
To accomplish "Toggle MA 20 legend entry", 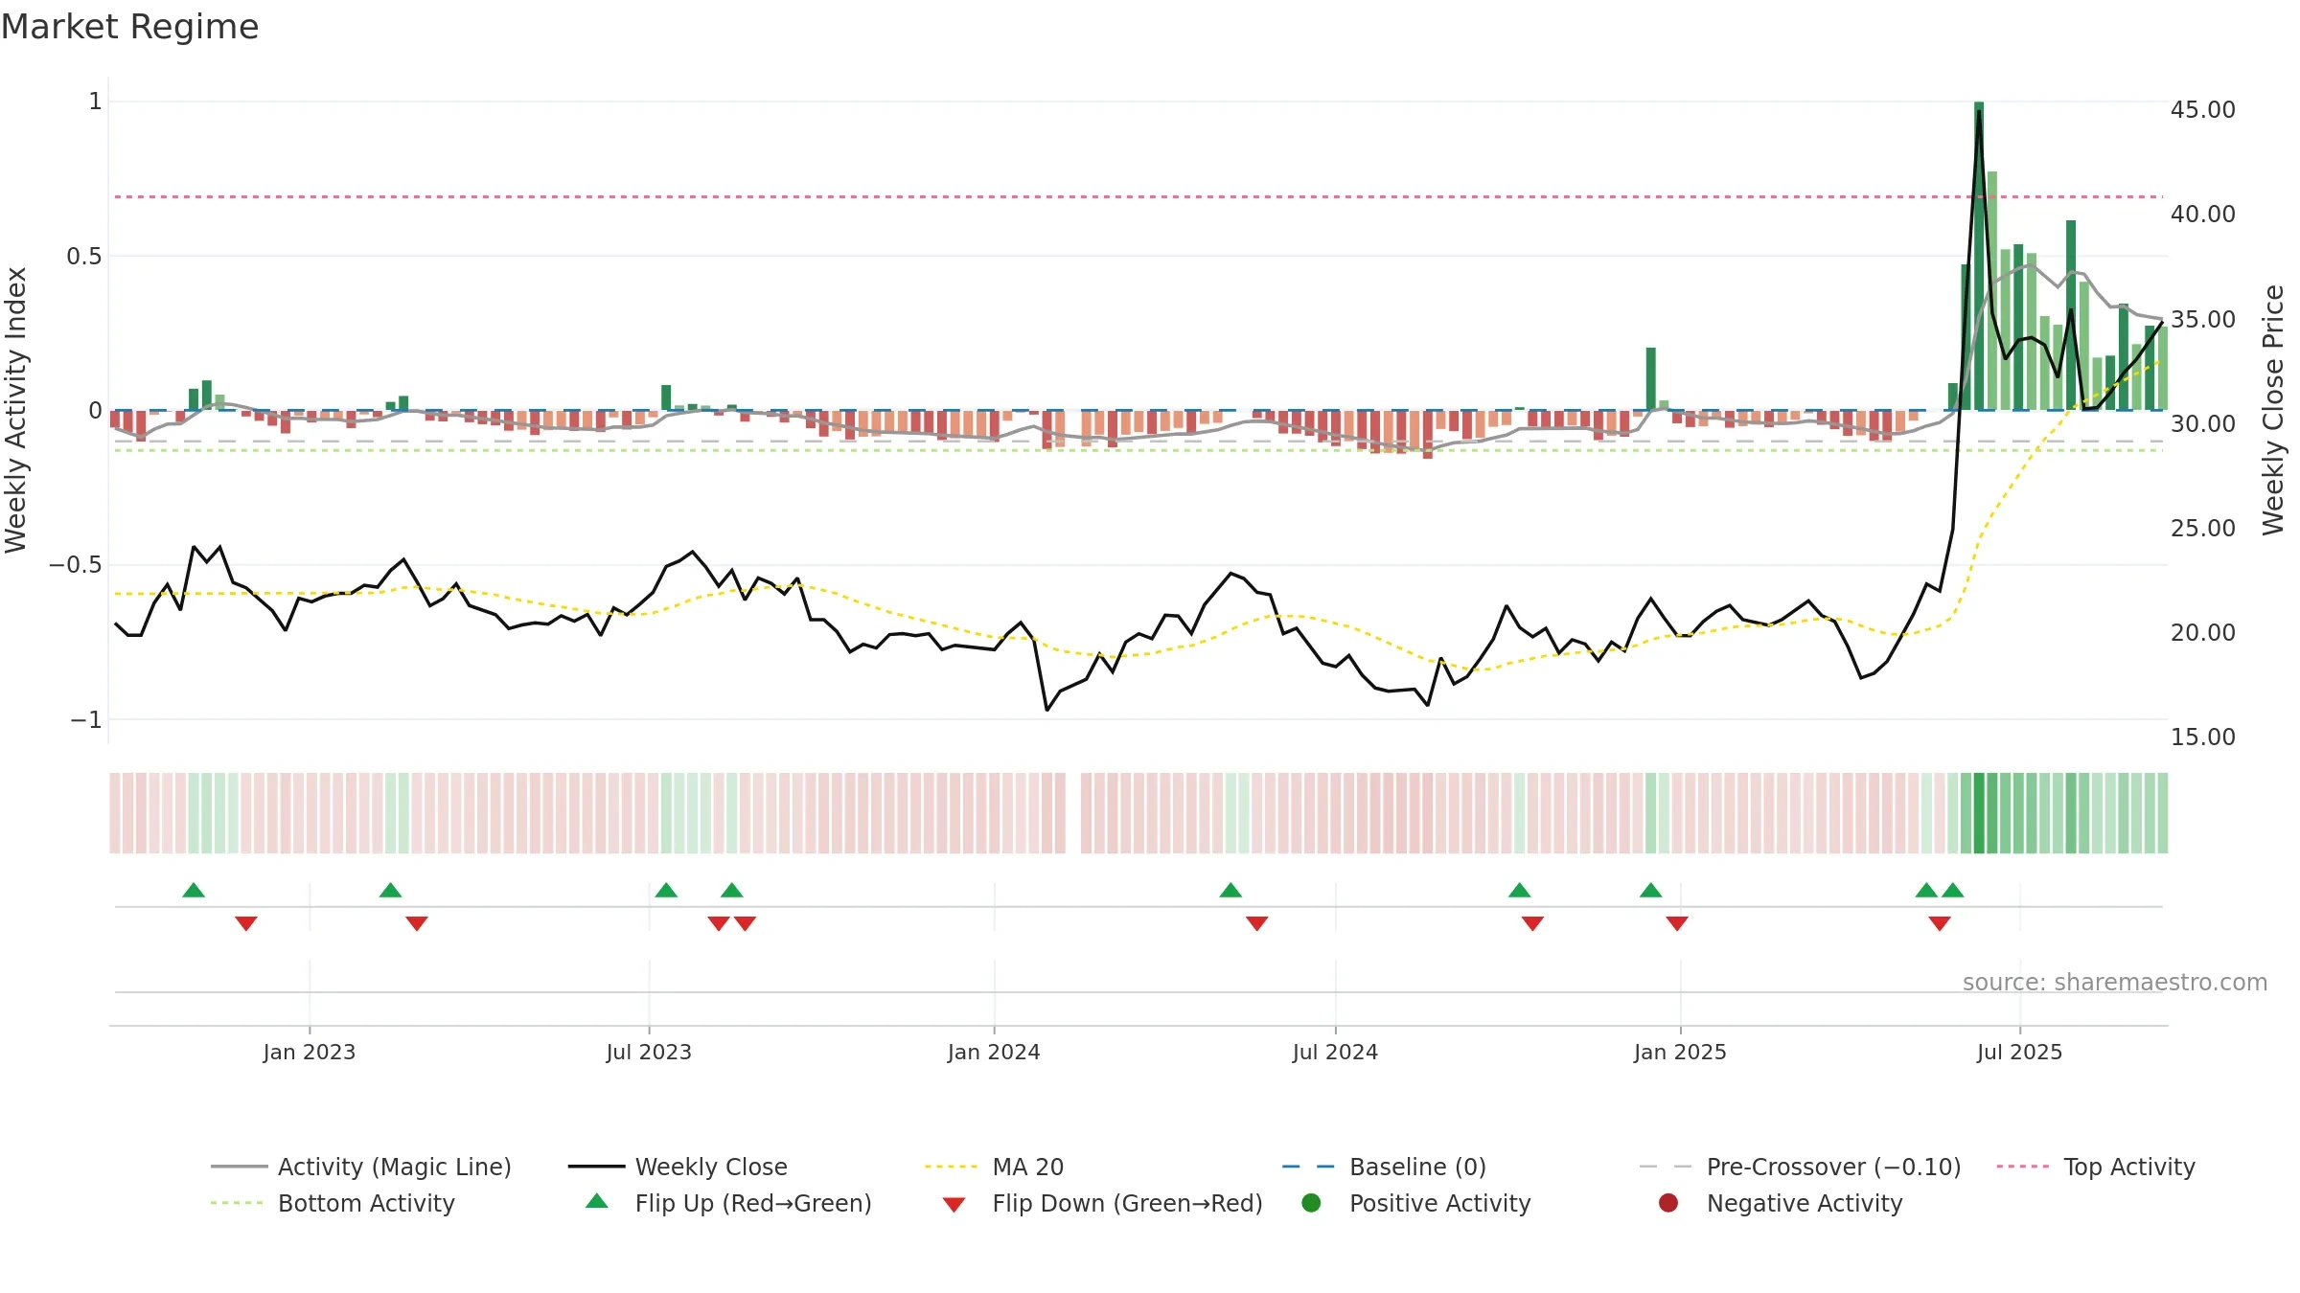I will pyautogui.click(x=994, y=1167).
